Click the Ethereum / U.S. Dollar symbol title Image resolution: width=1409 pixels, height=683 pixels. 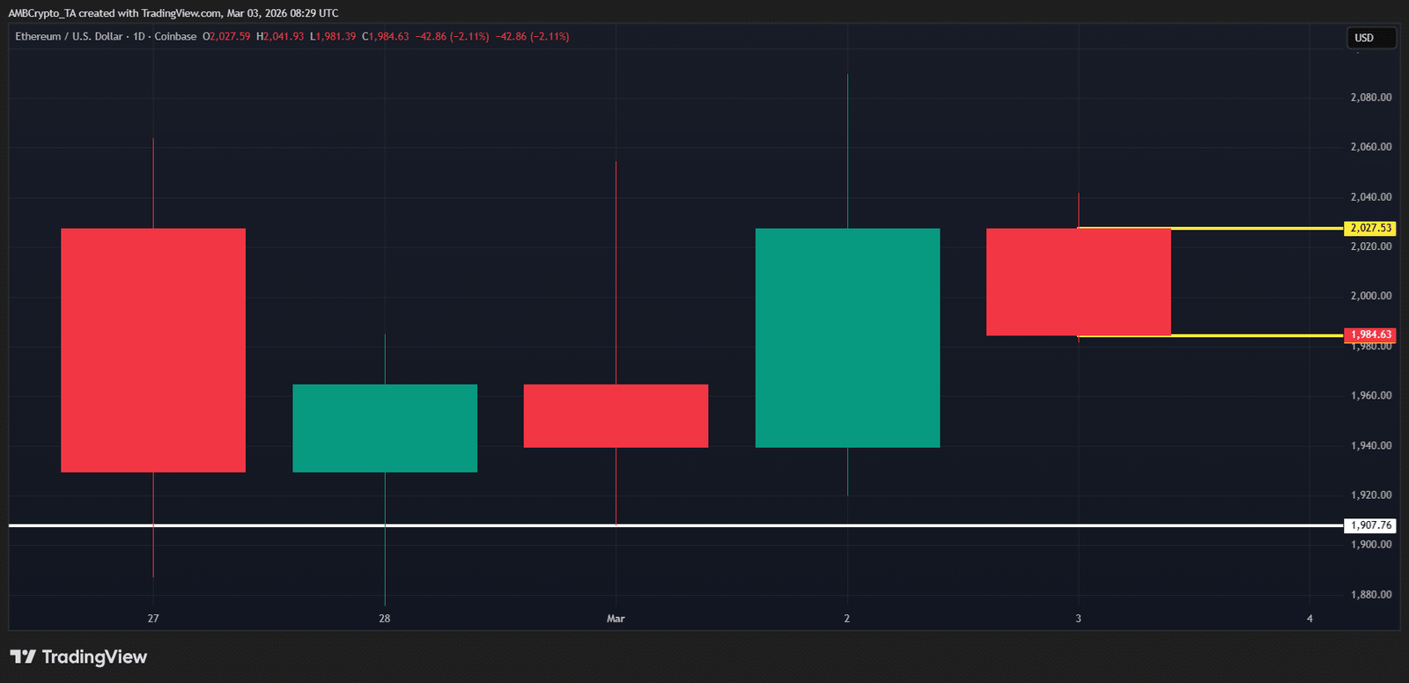coord(70,37)
